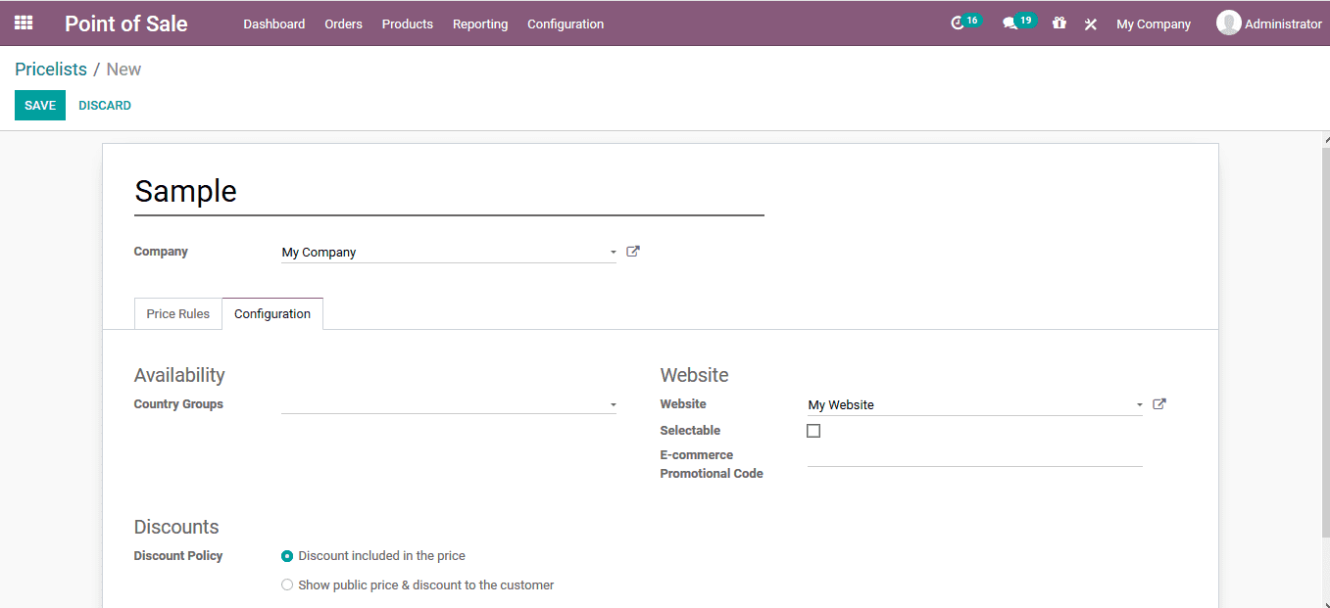Open the Website selection dropdown
The width and height of the screenshot is (1330, 608).
1139,403
